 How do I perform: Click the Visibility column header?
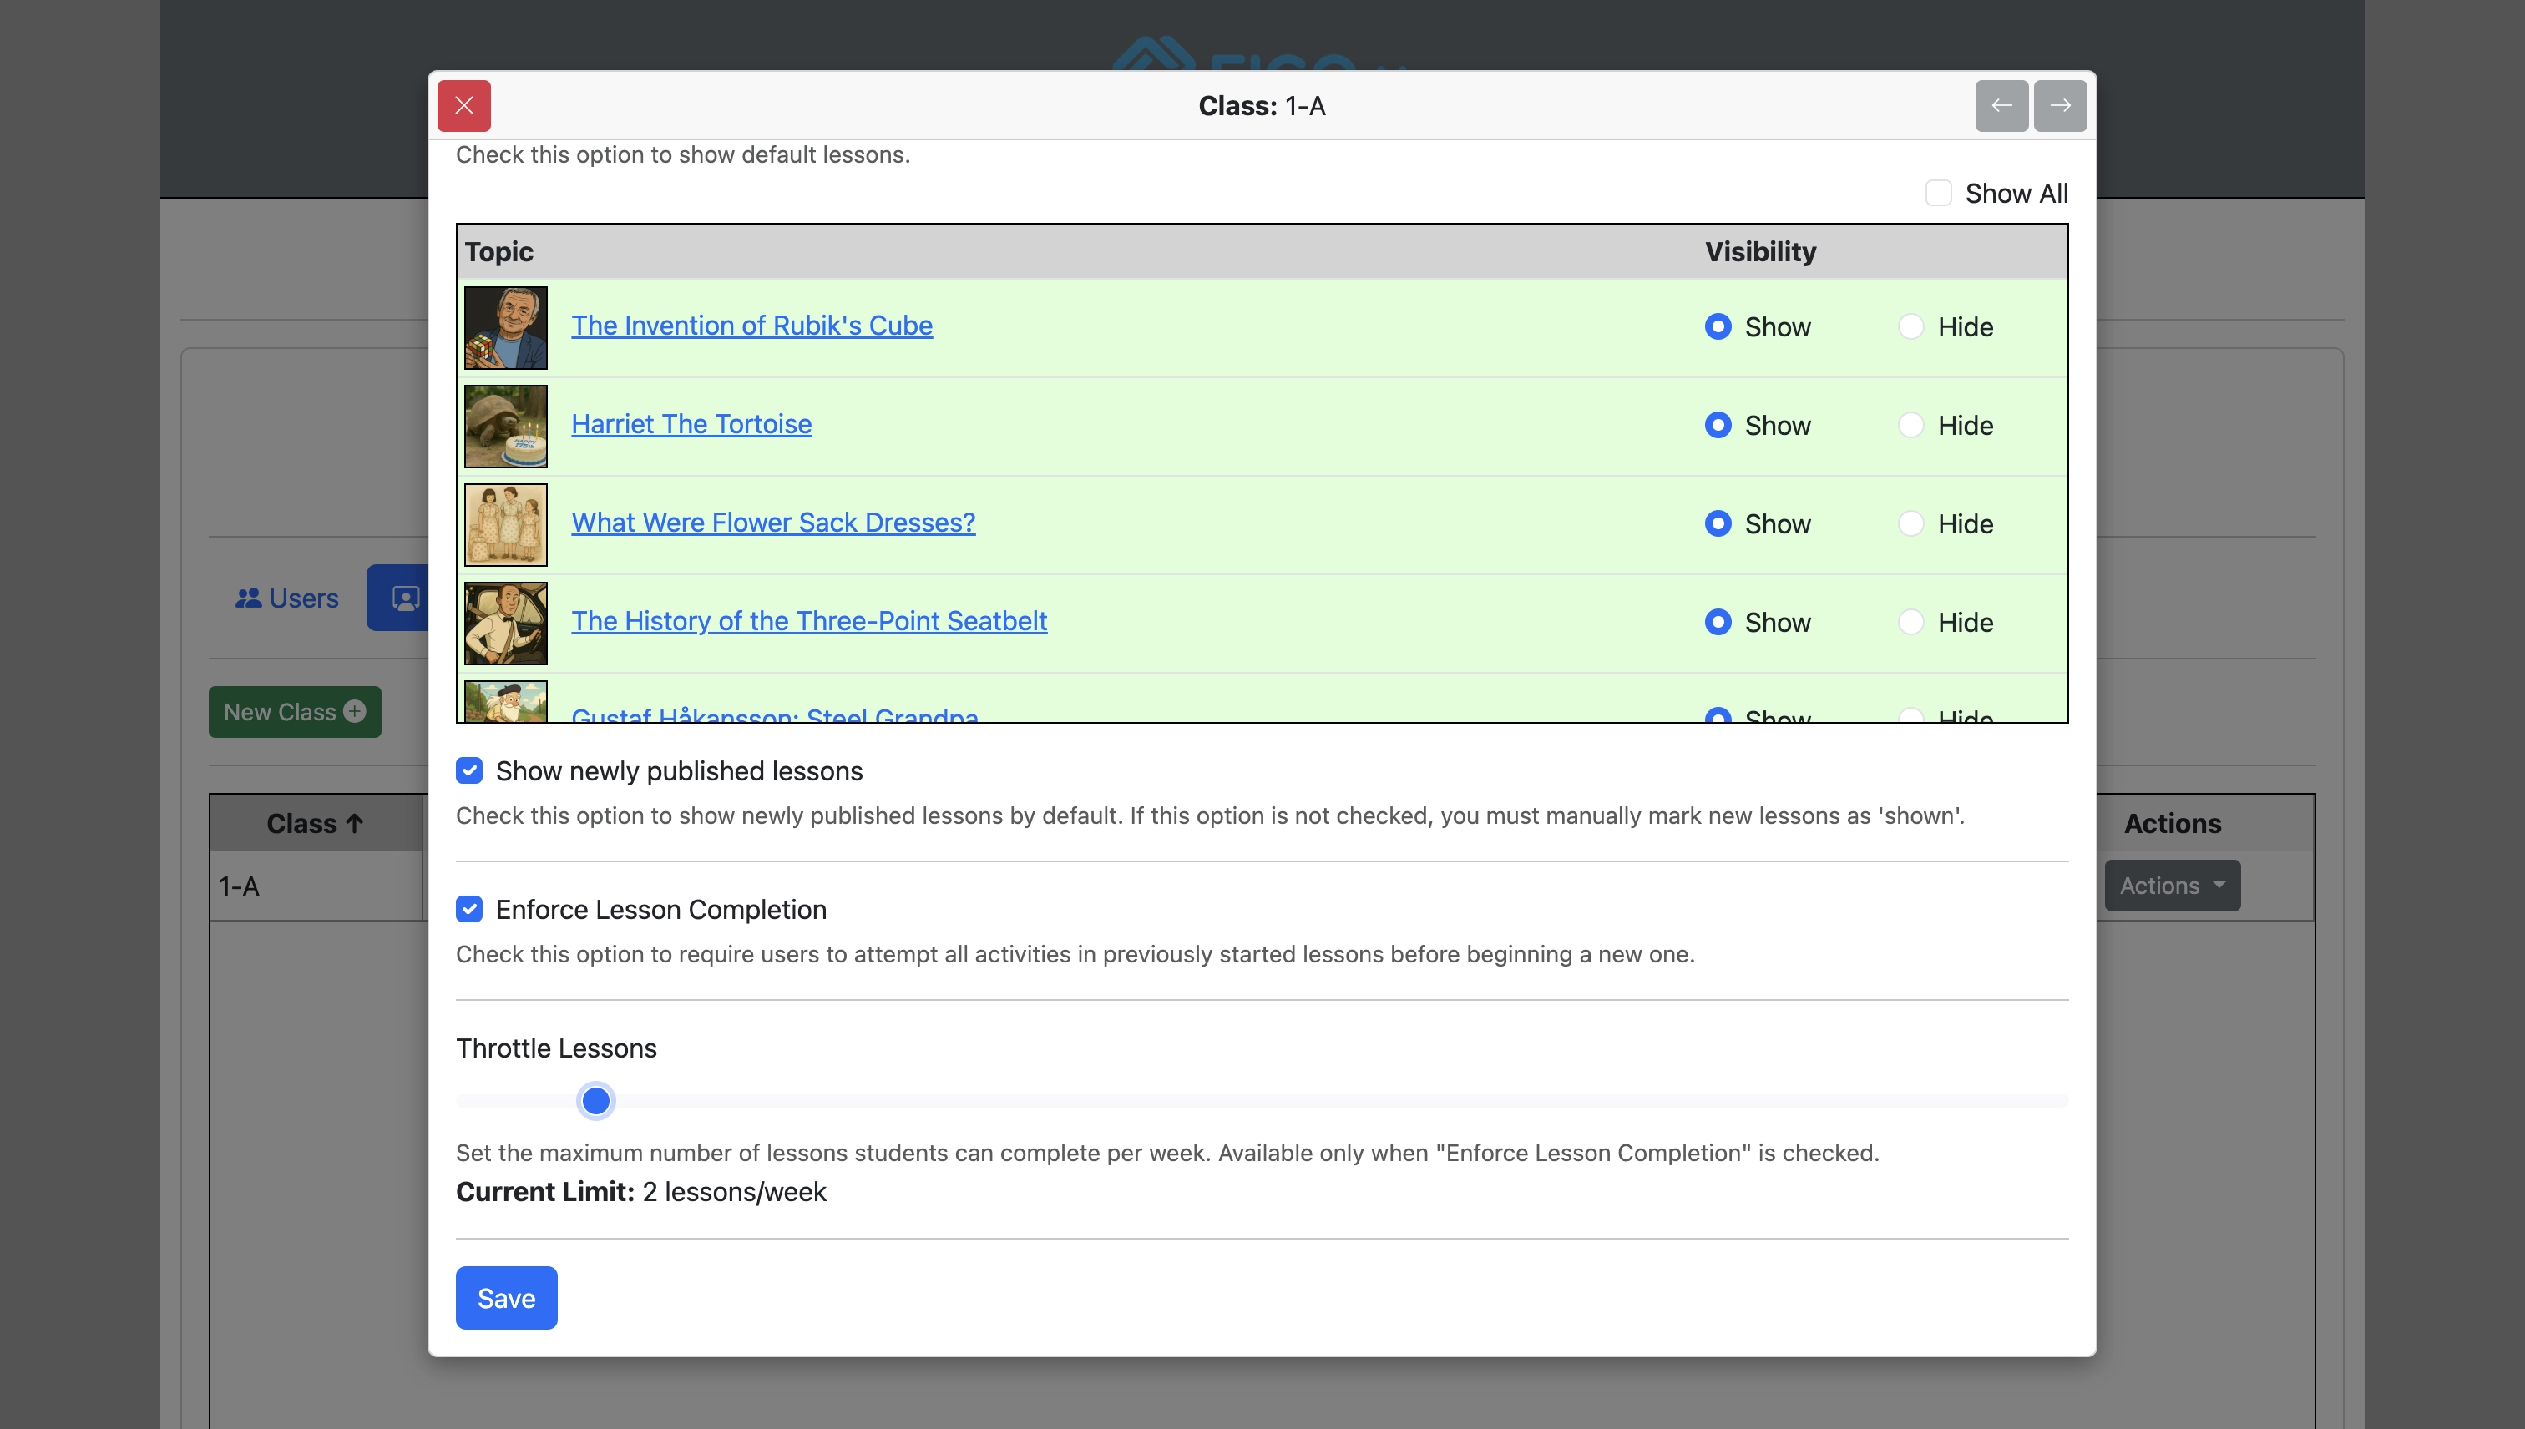coord(1760,251)
